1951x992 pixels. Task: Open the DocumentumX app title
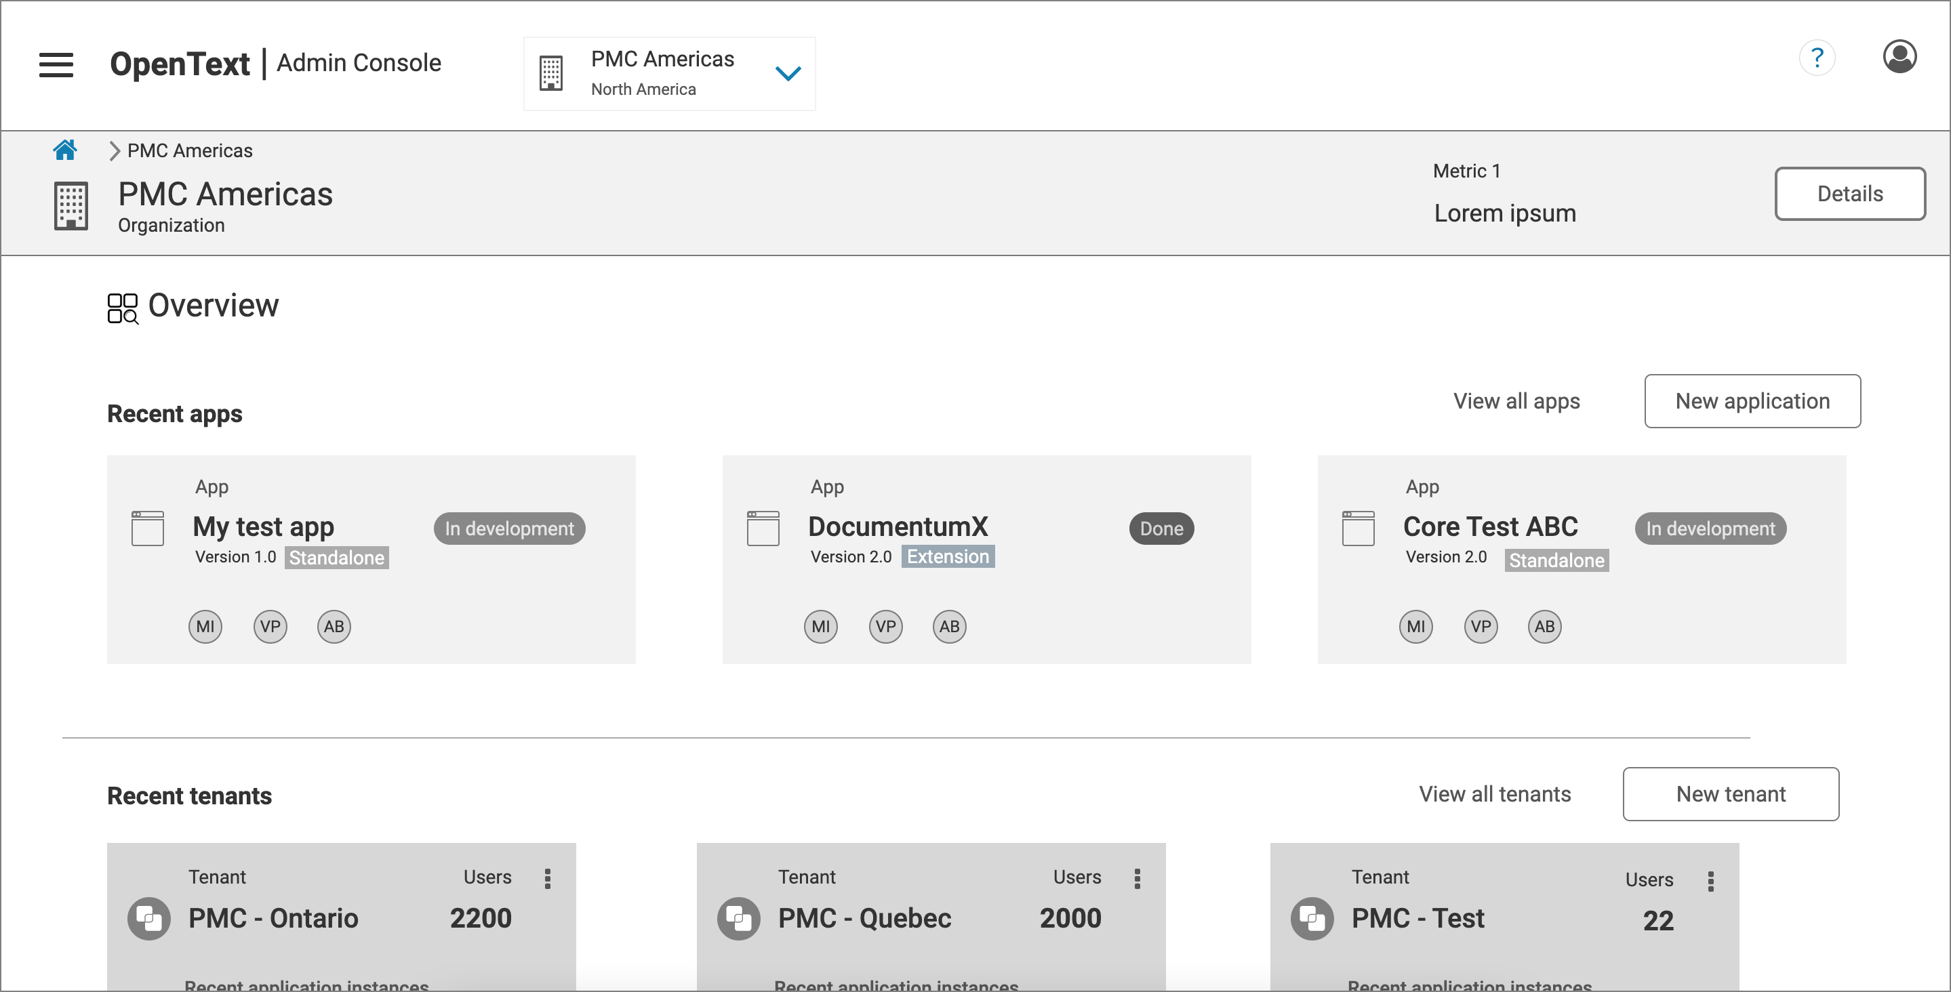[898, 526]
